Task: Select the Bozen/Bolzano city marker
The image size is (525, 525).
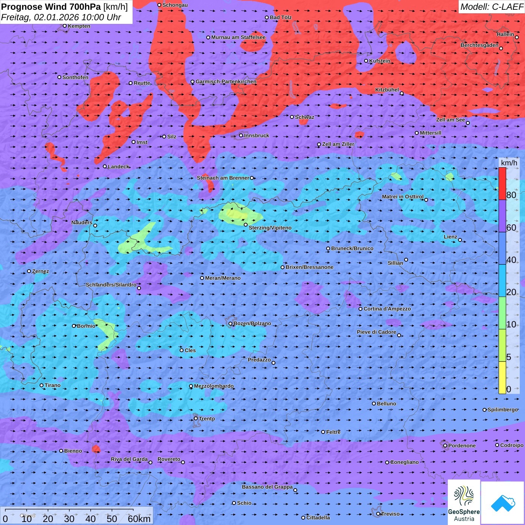Action: [230, 324]
